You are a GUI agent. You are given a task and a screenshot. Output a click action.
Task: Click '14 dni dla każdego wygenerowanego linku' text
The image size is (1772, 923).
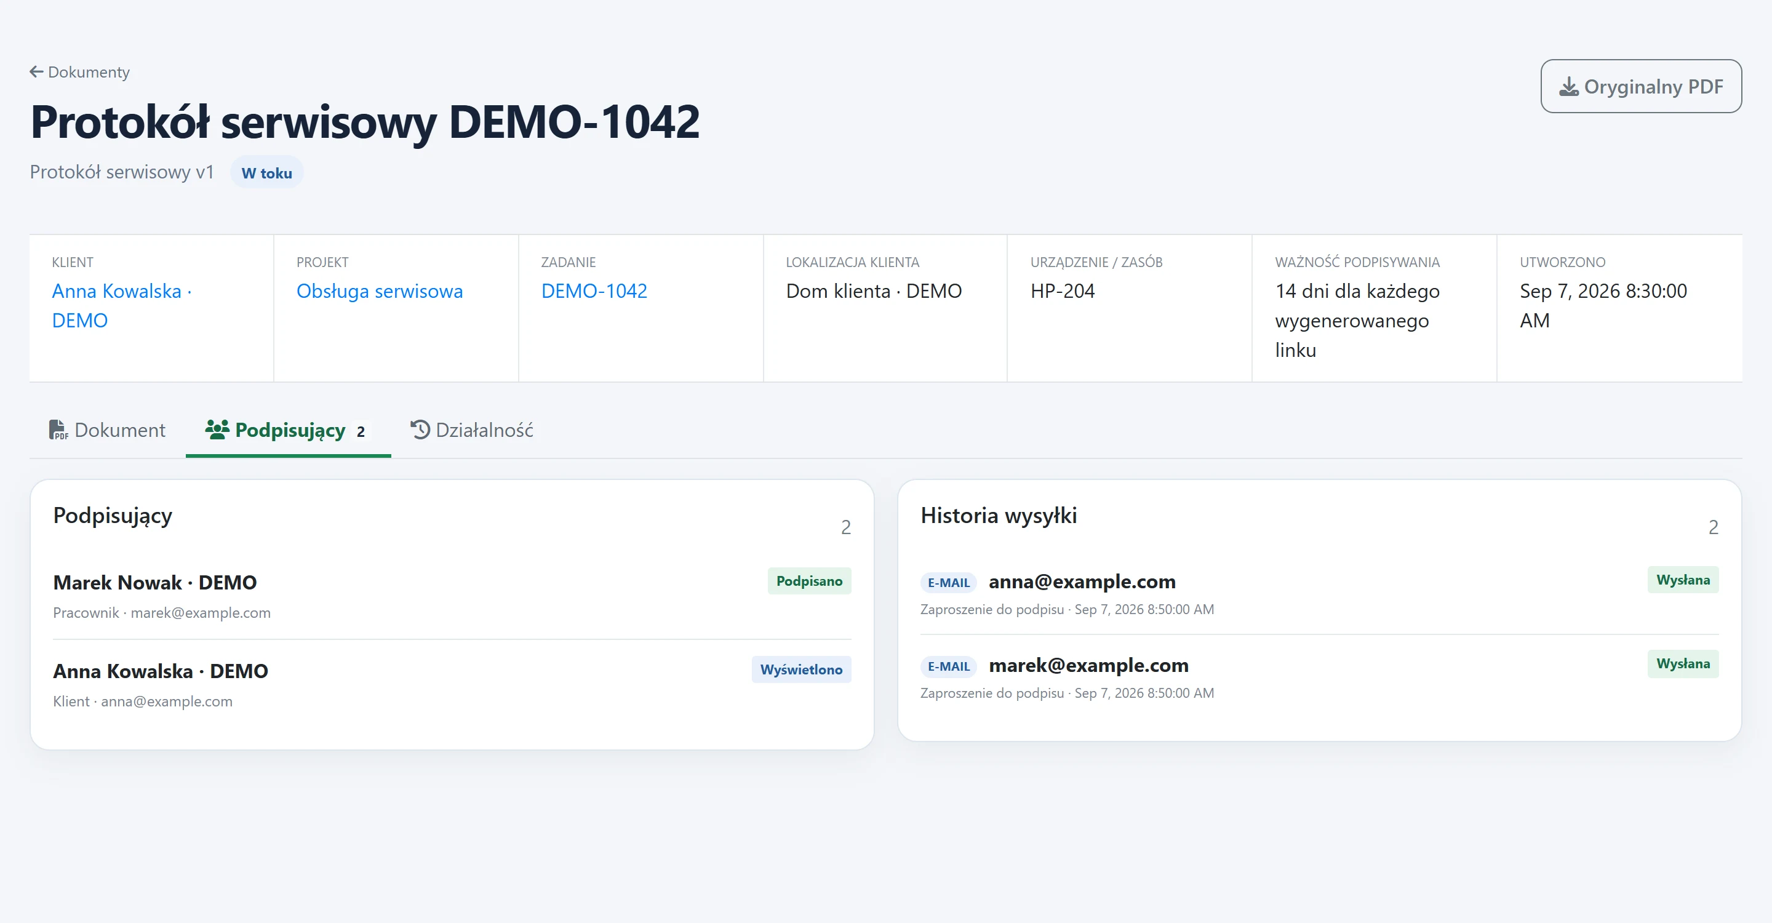tap(1357, 321)
